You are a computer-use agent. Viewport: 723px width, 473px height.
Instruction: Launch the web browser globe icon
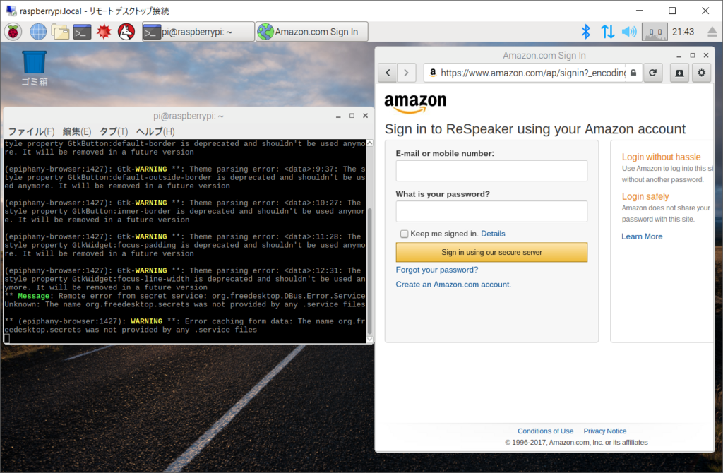point(38,32)
